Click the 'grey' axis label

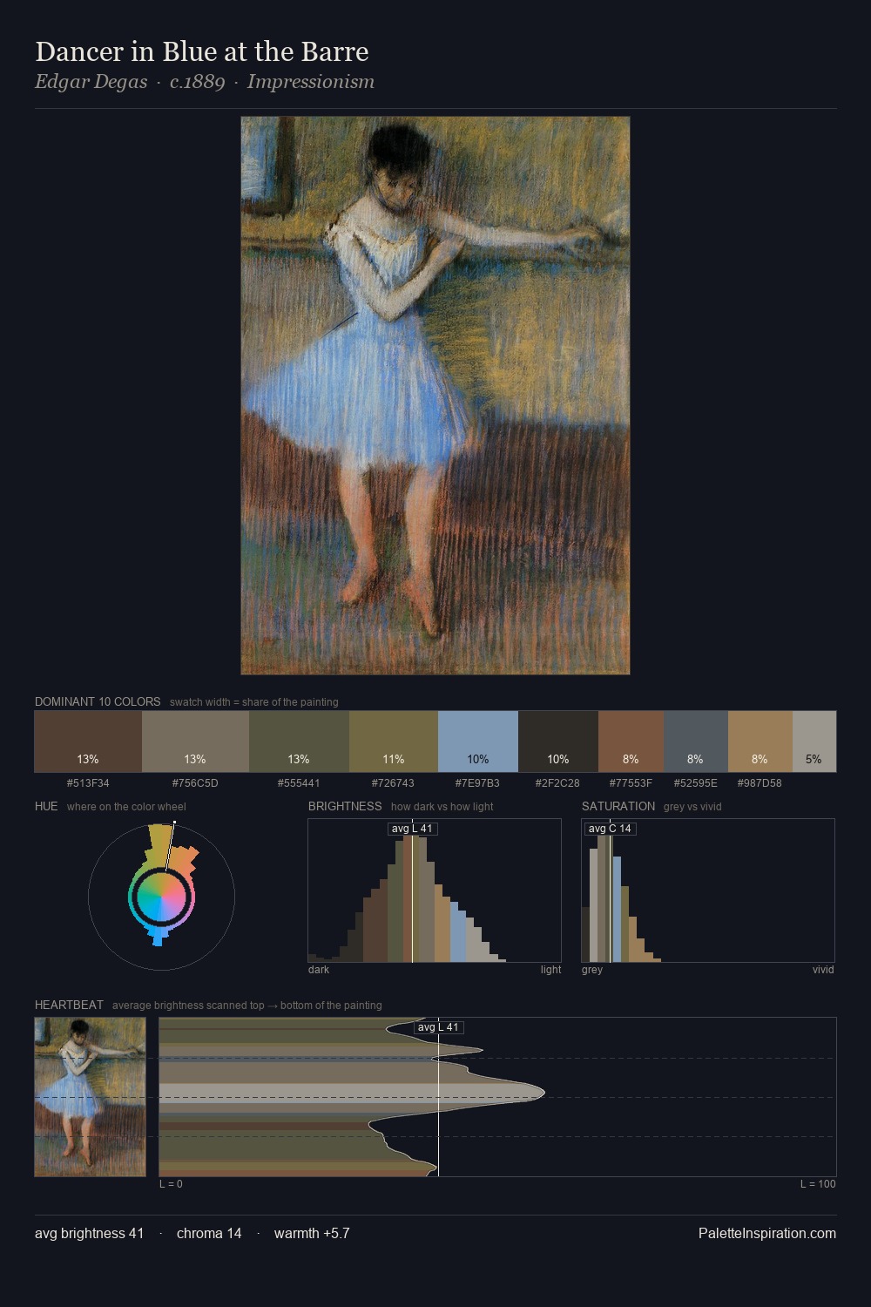(x=592, y=970)
